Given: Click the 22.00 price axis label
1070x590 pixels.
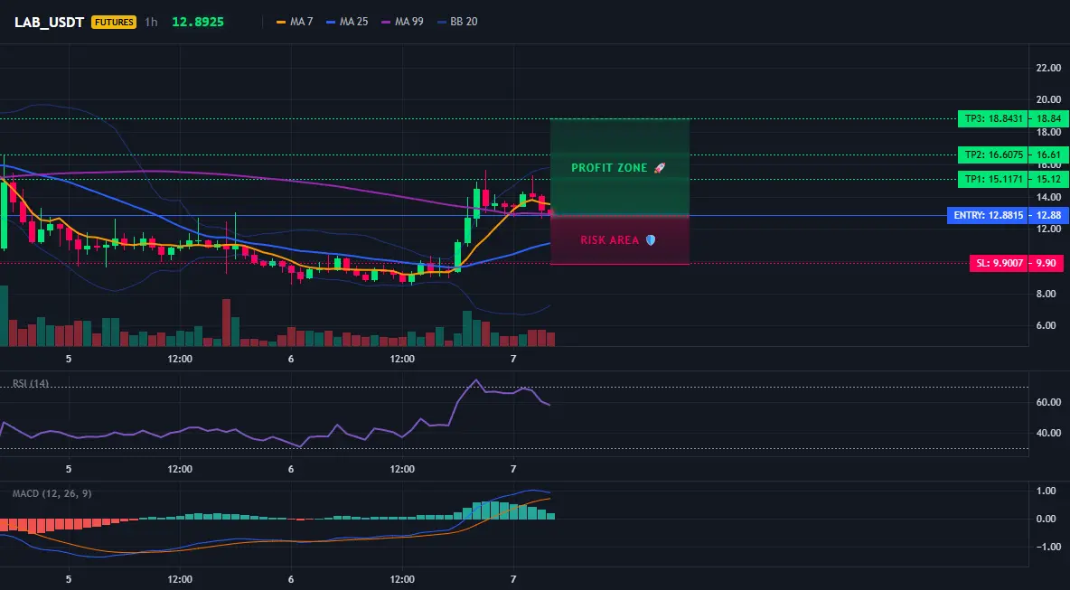Looking at the screenshot, I should coord(1049,68).
